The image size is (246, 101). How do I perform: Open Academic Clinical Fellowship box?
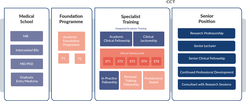[x=116, y=39]
